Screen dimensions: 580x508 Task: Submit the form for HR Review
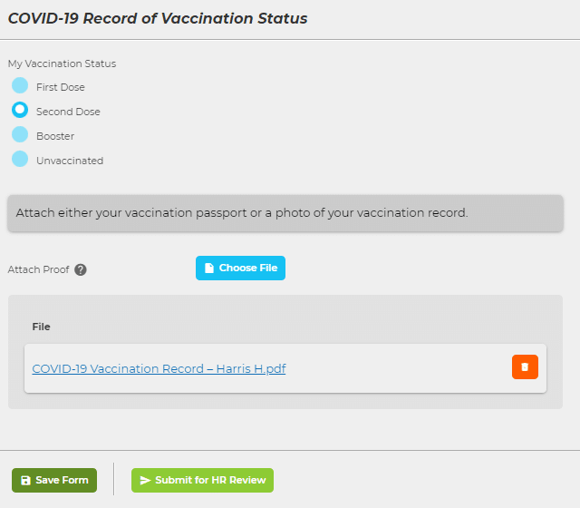[x=202, y=481]
